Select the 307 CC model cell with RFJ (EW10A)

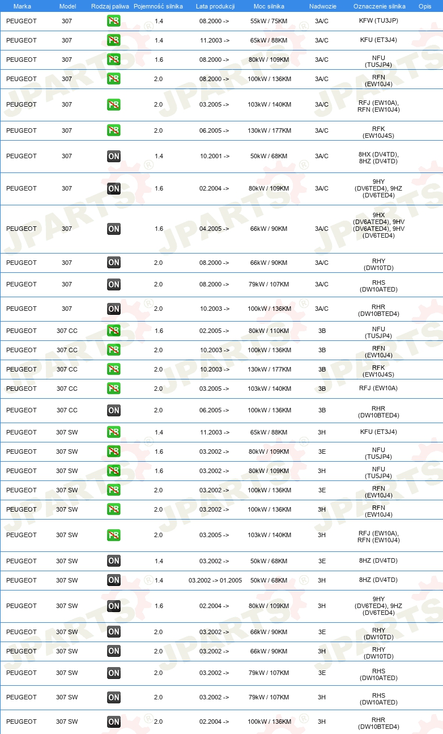pyautogui.click(x=67, y=389)
